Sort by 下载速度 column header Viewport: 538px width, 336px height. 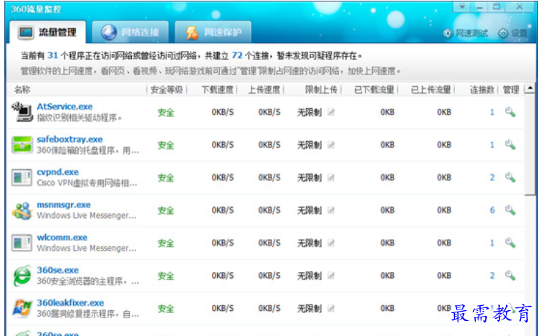point(217,90)
